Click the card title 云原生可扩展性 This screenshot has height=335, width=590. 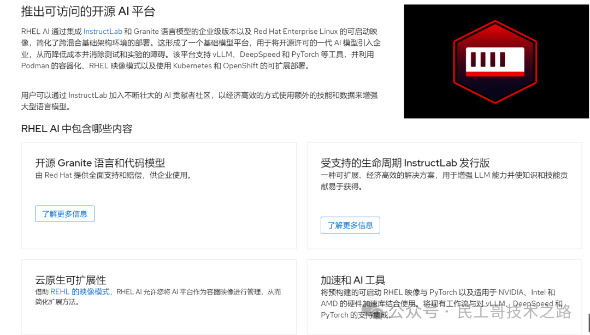click(x=70, y=280)
